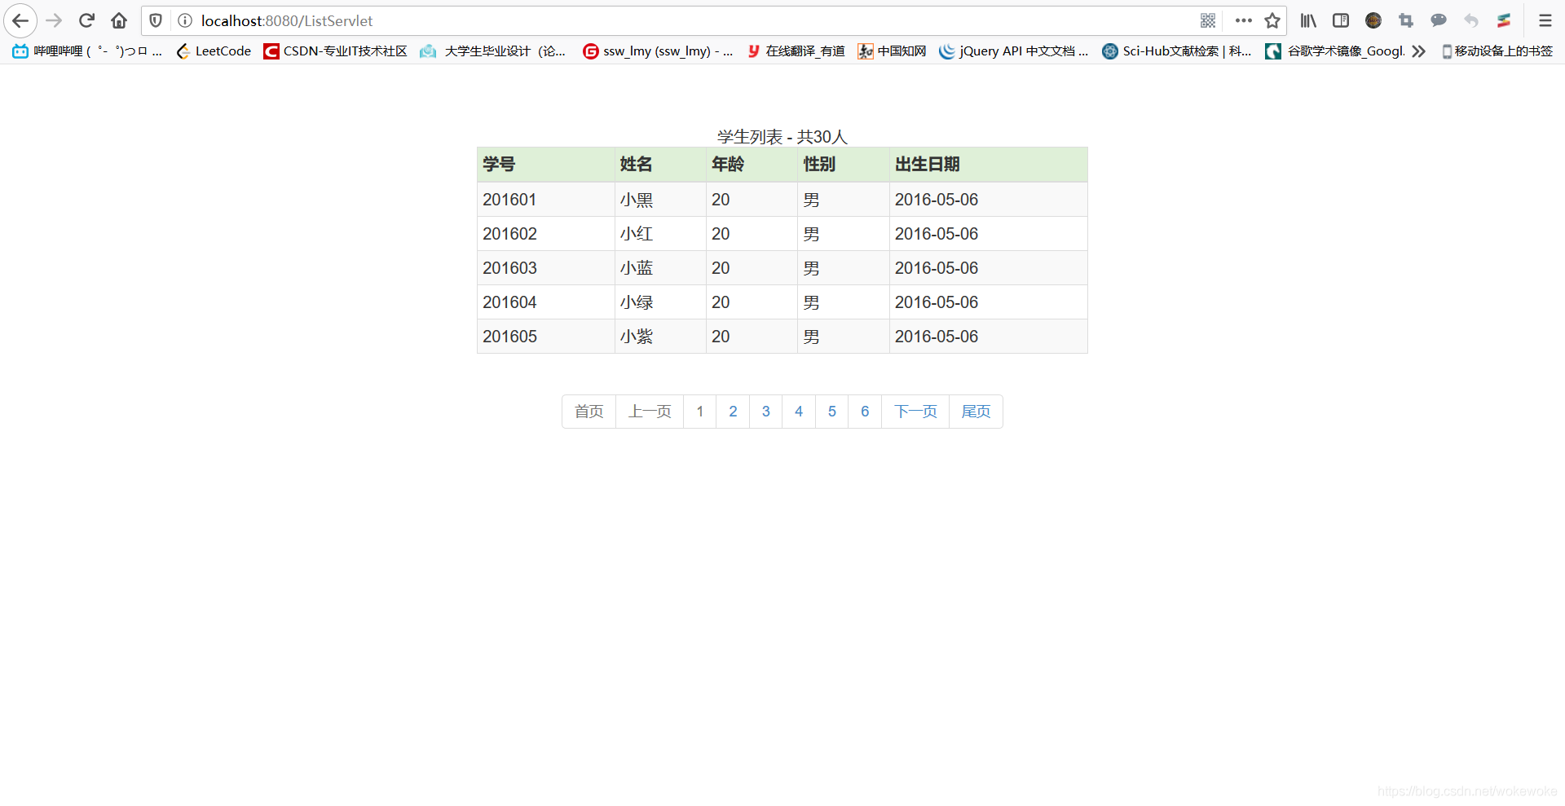Go to page 6 in pagination
The image size is (1565, 806).
point(865,412)
